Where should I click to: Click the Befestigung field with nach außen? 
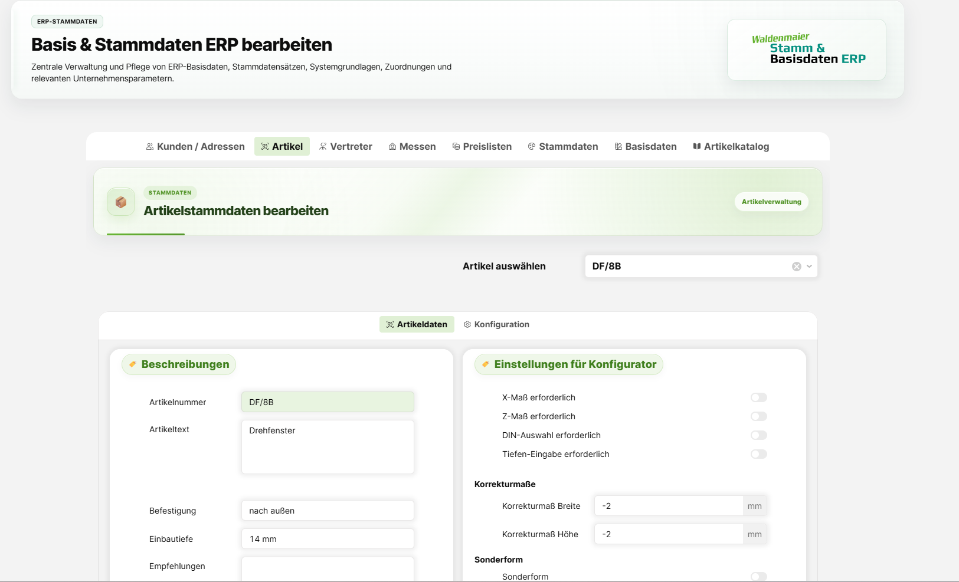pyautogui.click(x=328, y=511)
